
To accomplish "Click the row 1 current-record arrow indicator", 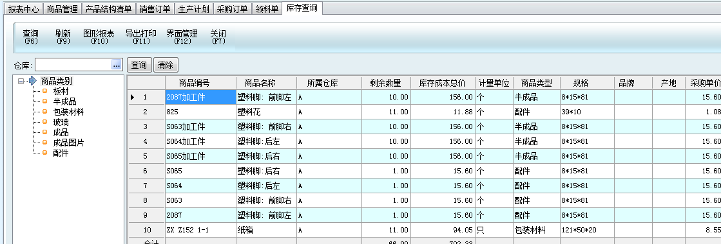I will [133, 97].
